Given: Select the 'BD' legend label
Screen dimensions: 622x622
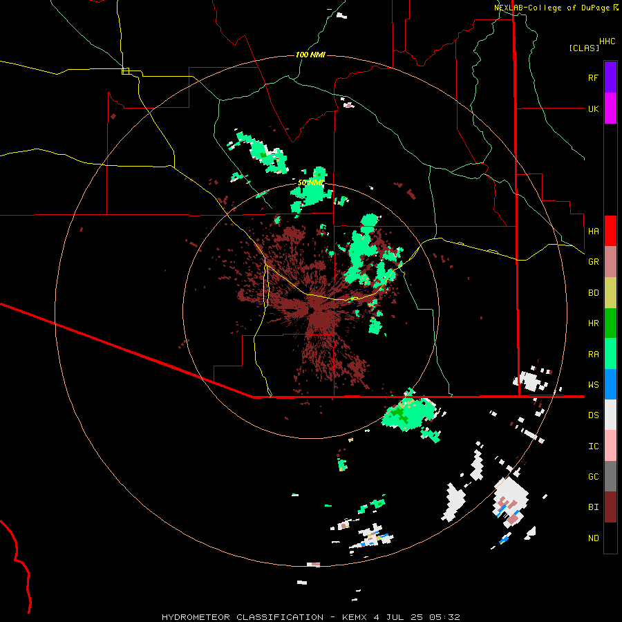Looking at the screenshot, I should pos(593,293).
